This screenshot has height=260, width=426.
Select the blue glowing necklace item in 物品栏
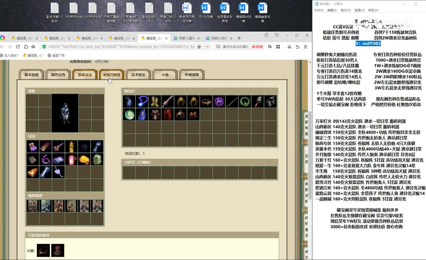pyautogui.click(x=142, y=101)
